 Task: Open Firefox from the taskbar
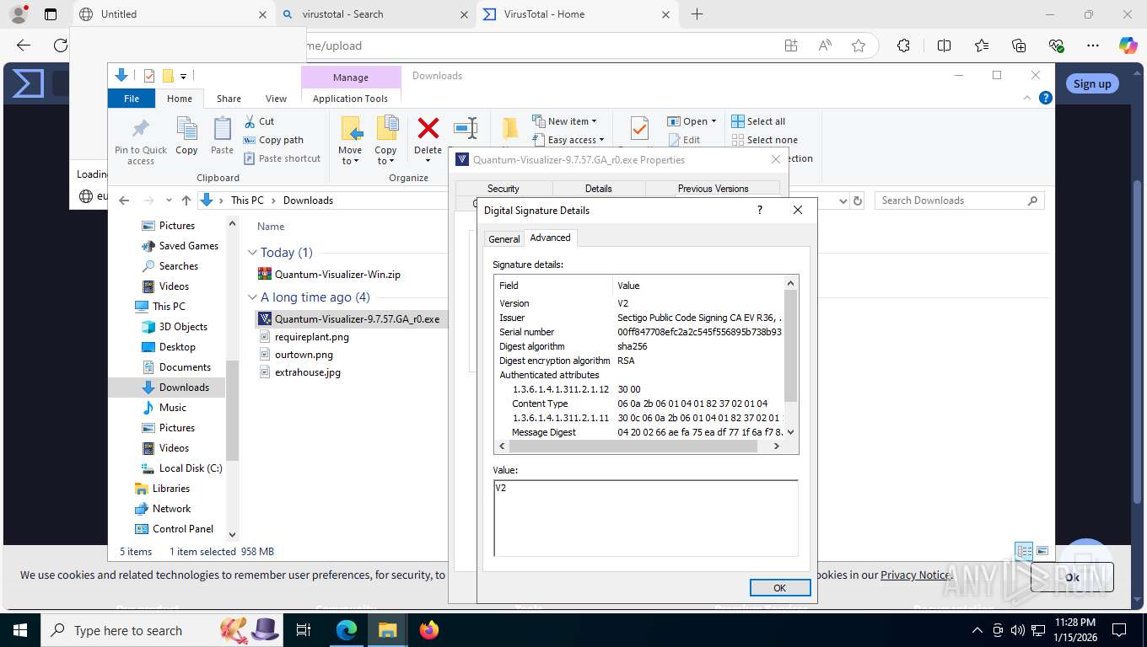(x=429, y=630)
